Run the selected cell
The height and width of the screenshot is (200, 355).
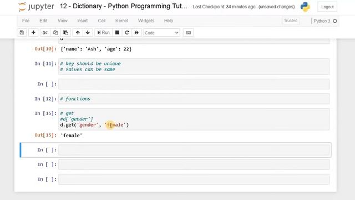(103, 33)
